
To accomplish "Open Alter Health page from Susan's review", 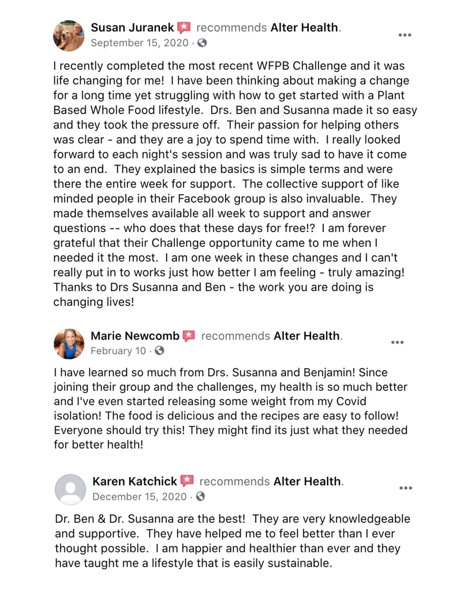I will pos(304,27).
